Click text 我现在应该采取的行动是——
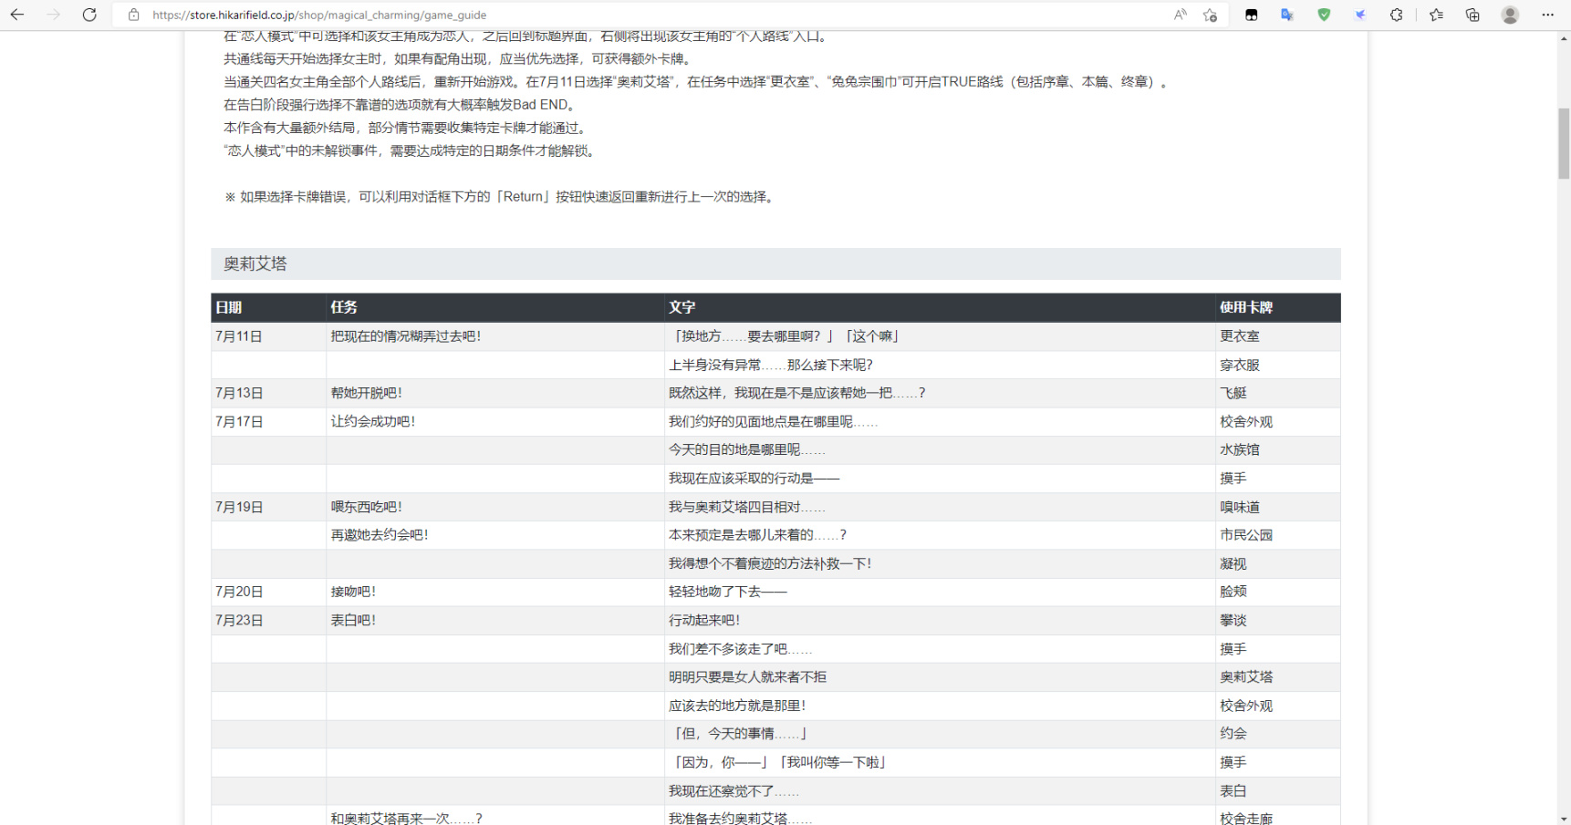Image resolution: width=1571 pixels, height=825 pixels. point(754,478)
